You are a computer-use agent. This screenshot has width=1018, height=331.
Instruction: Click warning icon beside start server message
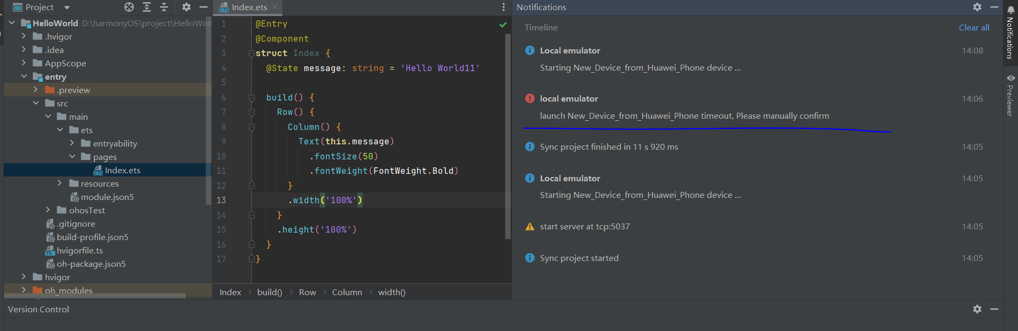[530, 226]
